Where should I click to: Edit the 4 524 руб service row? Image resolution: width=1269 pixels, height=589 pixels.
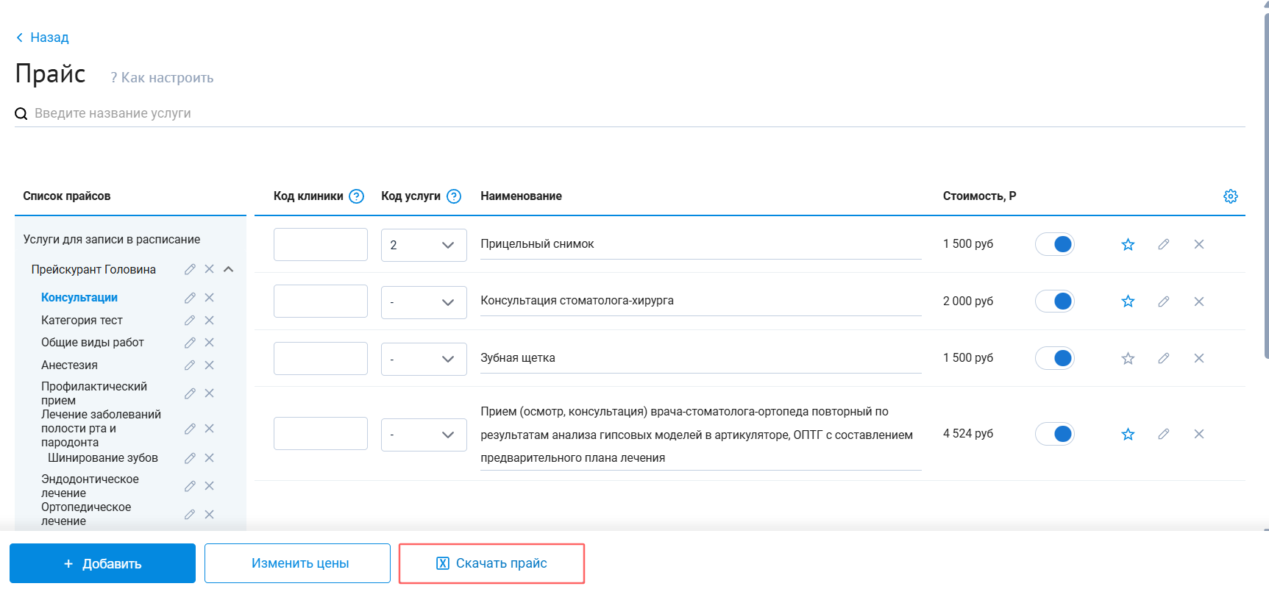coord(1163,434)
